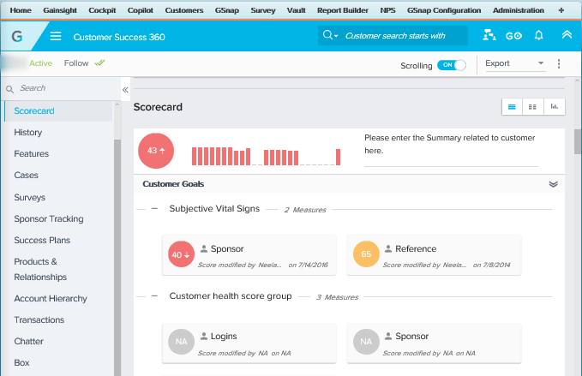The height and width of the screenshot is (376, 582).
Task: Open the three-dot more options menu
Action: pos(559,63)
